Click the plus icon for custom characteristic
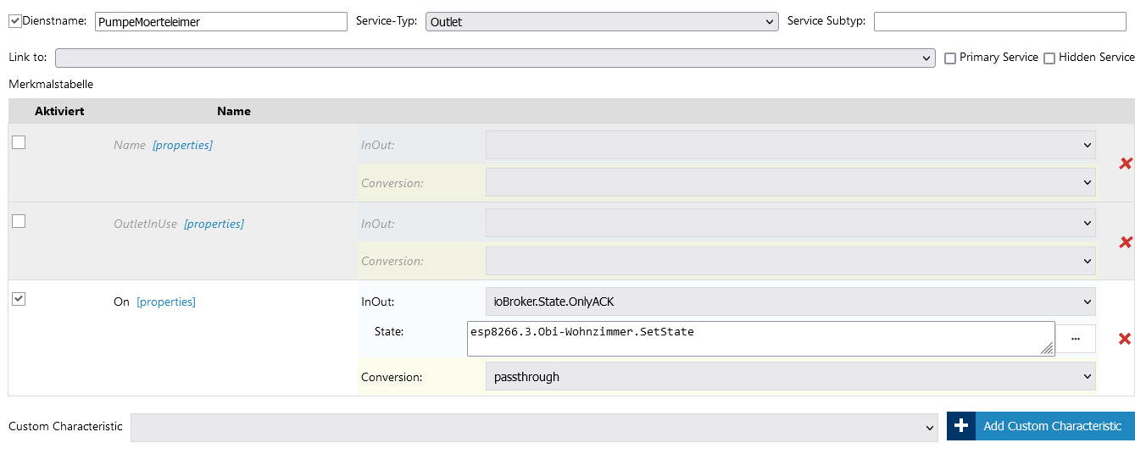The height and width of the screenshot is (476, 1135). 961,426
